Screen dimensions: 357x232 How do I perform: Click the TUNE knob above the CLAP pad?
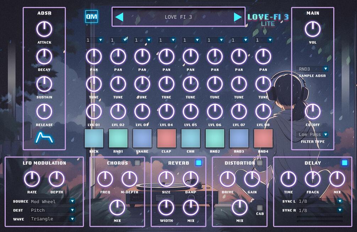click(x=167, y=84)
